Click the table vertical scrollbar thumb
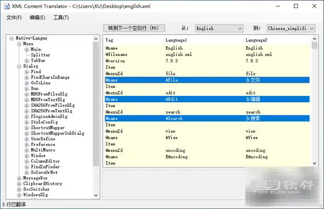324x209 pixels. [314, 46]
